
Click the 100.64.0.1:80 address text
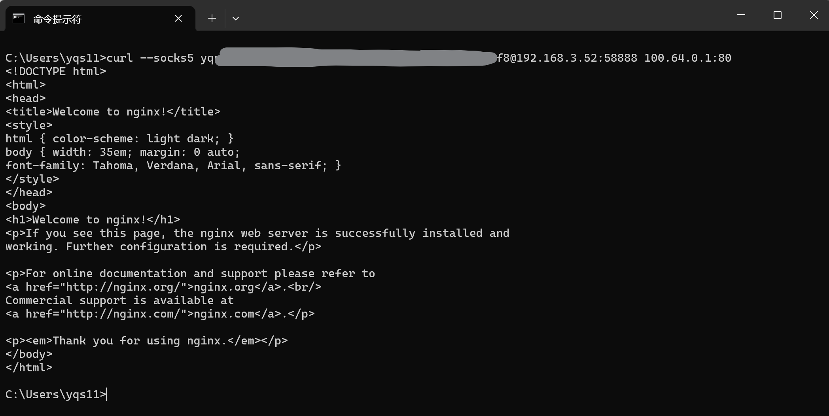click(x=688, y=58)
